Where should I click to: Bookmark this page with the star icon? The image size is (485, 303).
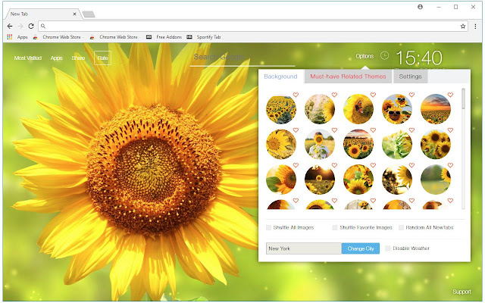point(463,27)
